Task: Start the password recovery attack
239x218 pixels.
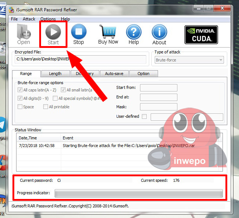Action: point(53,34)
